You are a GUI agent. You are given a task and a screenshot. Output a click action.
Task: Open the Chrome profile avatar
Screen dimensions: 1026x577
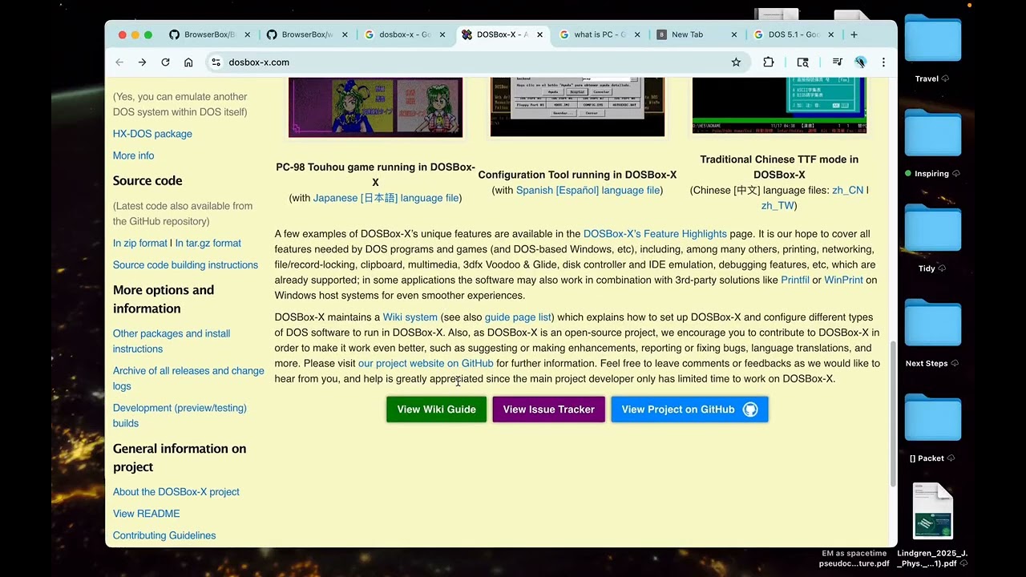point(860,63)
